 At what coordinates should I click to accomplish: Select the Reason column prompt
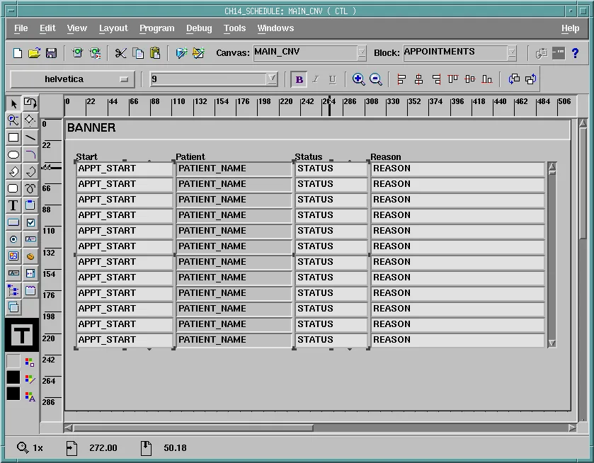pyautogui.click(x=386, y=156)
